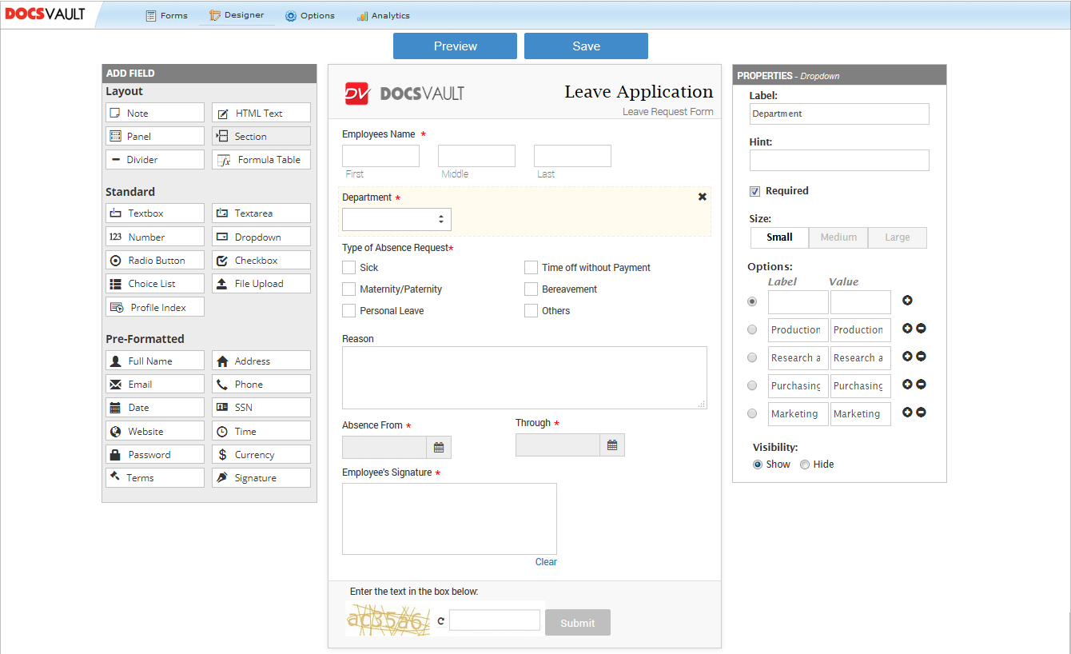This screenshot has height=654, width=1071.
Task: Select Hide visibility radio button
Action: tap(805, 465)
